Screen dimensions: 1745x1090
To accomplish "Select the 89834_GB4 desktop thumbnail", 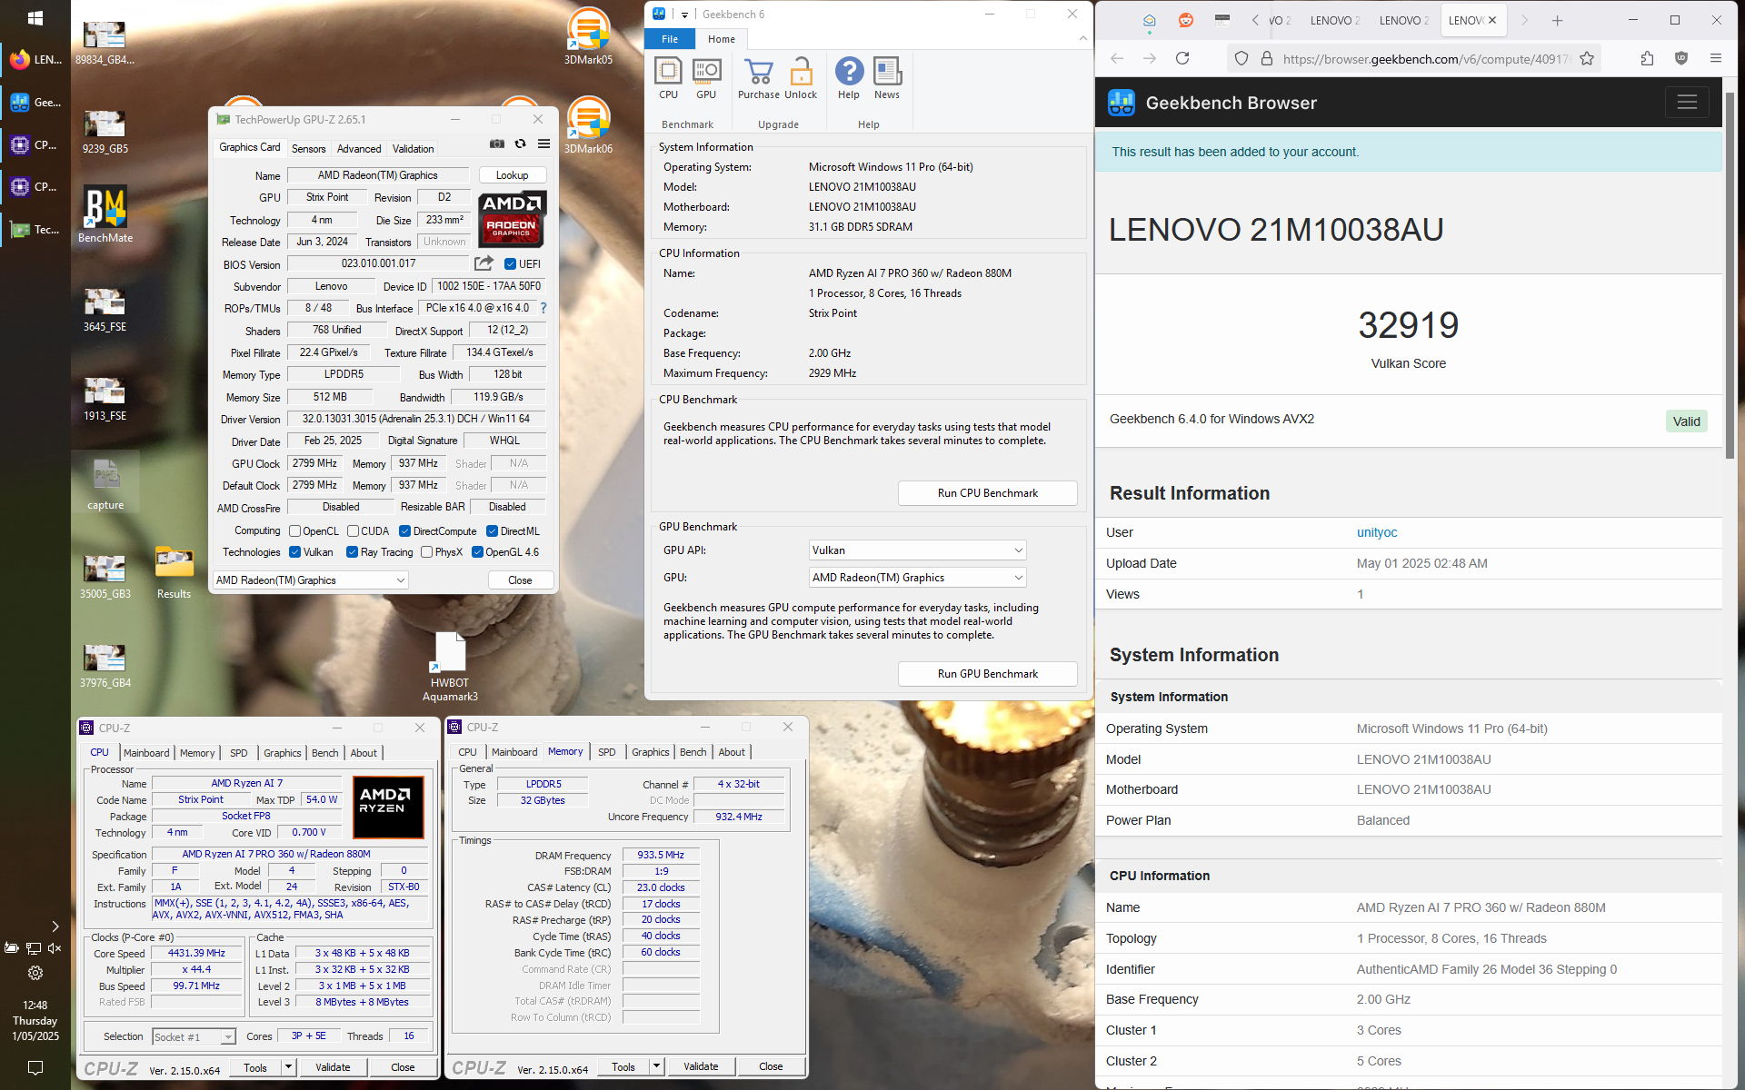I will (x=105, y=42).
